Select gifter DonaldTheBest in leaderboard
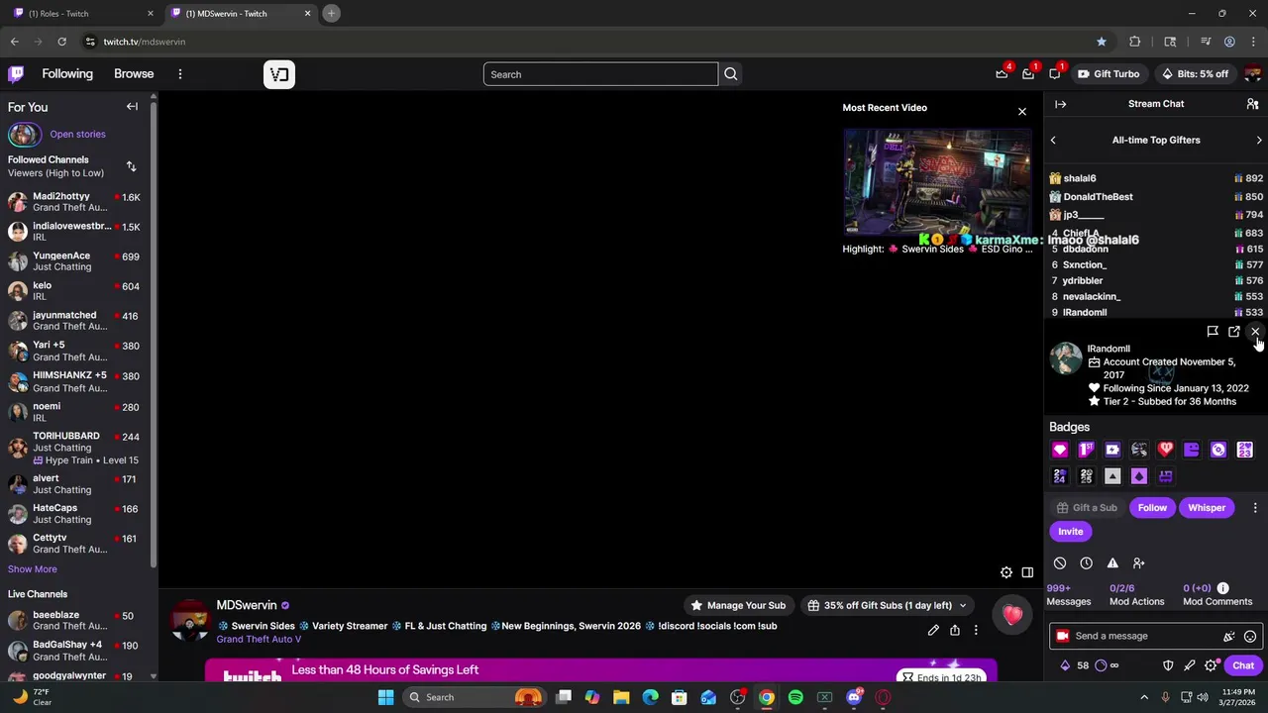The height and width of the screenshot is (713, 1268). (1098, 197)
